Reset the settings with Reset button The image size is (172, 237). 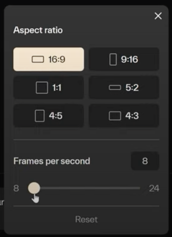pyautogui.click(x=86, y=219)
